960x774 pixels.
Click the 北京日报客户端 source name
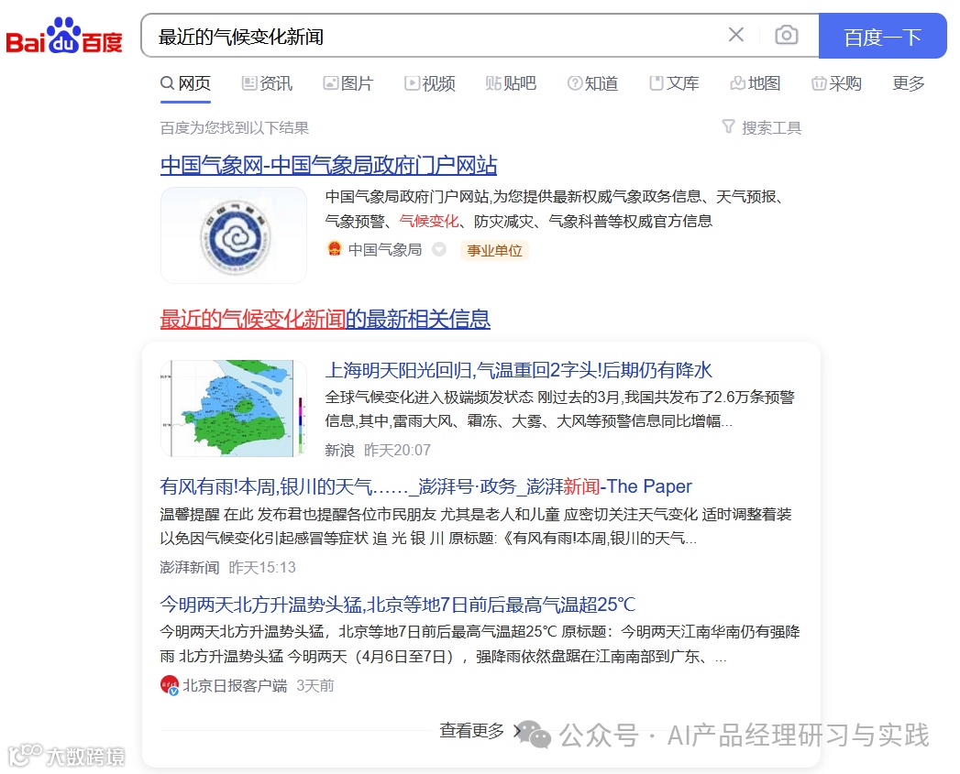point(235,686)
